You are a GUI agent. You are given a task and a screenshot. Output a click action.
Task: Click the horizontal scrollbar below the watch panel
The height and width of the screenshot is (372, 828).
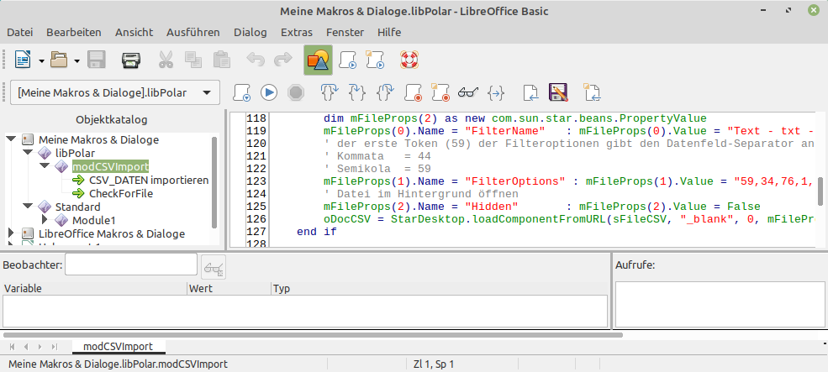[313, 334]
